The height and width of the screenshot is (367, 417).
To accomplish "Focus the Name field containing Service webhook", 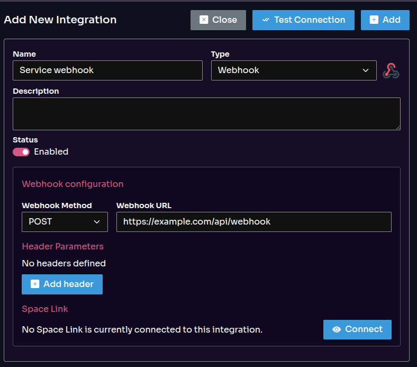I will [107, 70].
